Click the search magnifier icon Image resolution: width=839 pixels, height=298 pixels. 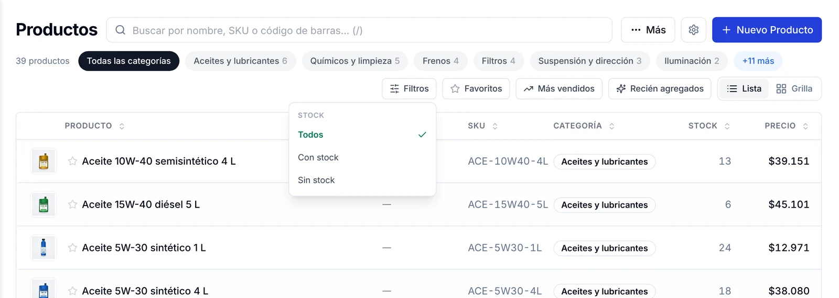click(x=120, y=30)
